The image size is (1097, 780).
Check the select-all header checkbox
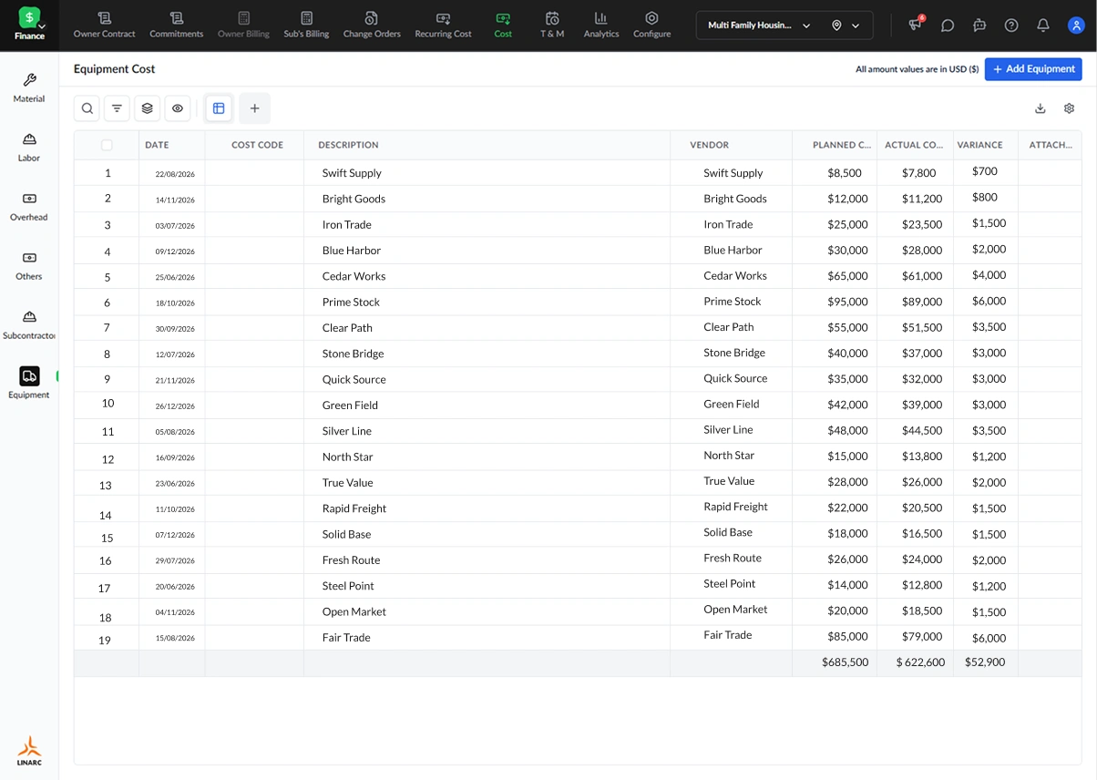(x=107, y=145)
